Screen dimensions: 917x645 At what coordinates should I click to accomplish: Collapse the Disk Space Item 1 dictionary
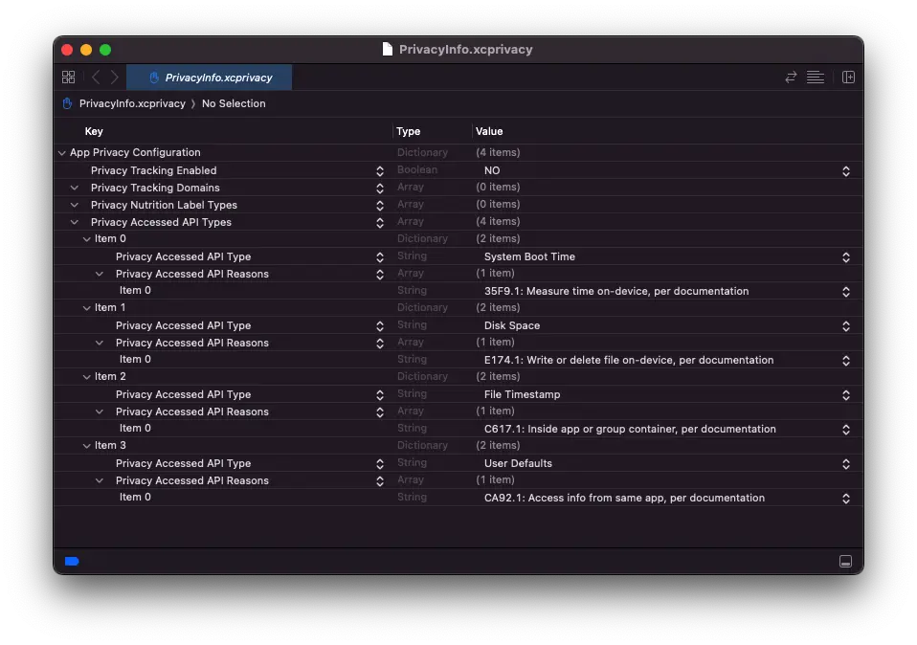coord(86,308)
